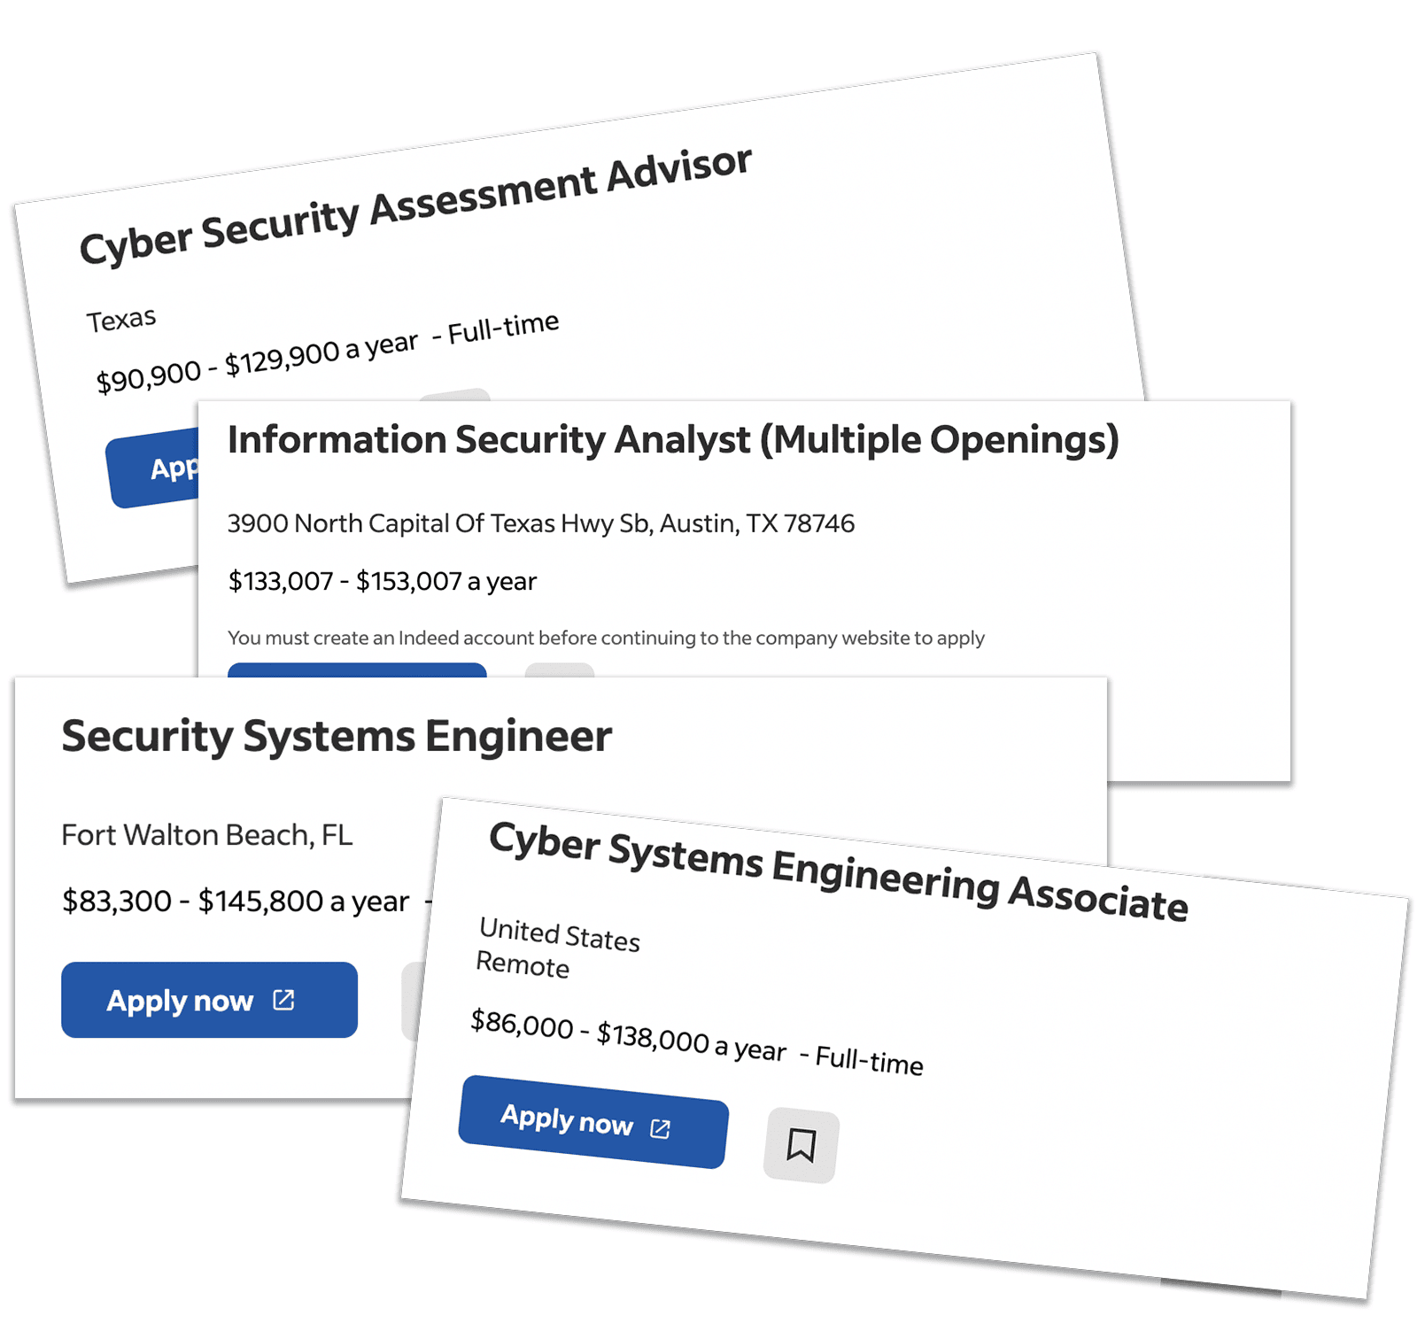1425x1339 pixels.
Task: Click the partially hidden blue apply button under Information Security Analyst
Action: coord(356,669)
